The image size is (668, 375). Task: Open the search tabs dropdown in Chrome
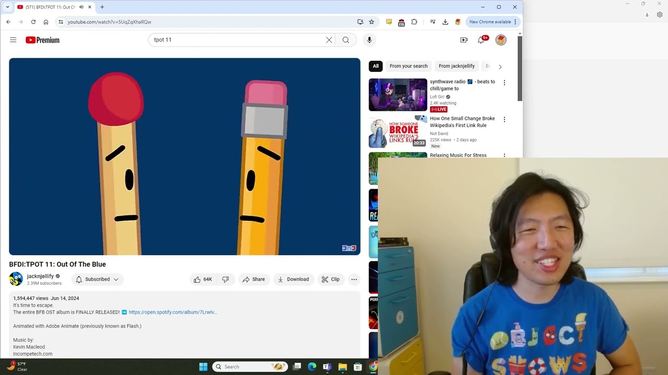7,7
